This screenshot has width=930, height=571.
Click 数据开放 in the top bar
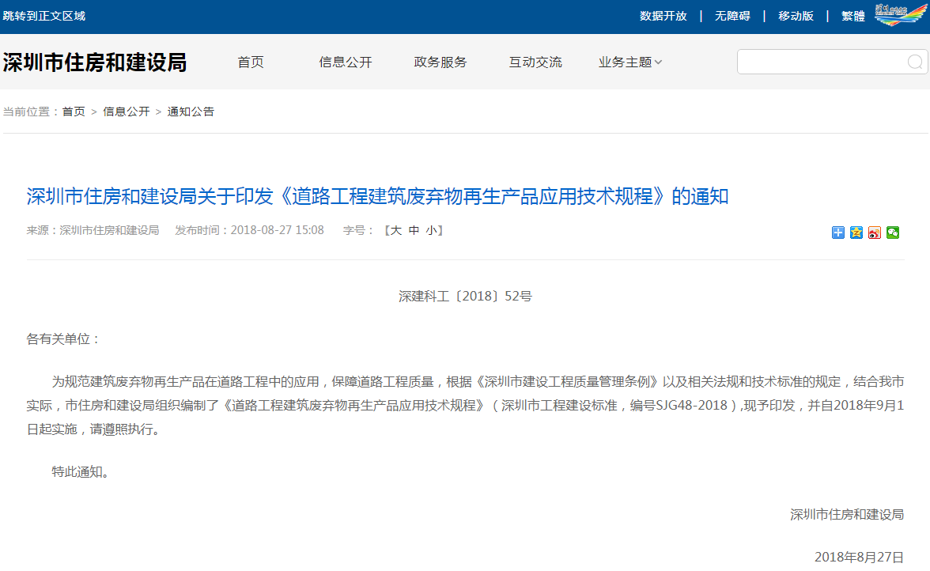click(663, 16)
